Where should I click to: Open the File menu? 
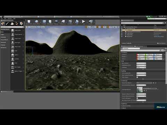(x=2, y=19)
